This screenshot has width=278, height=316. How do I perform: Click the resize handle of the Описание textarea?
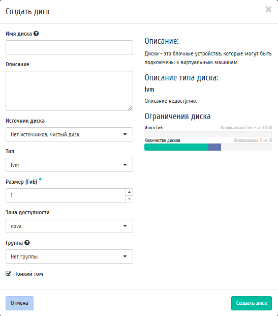(130, 108)
